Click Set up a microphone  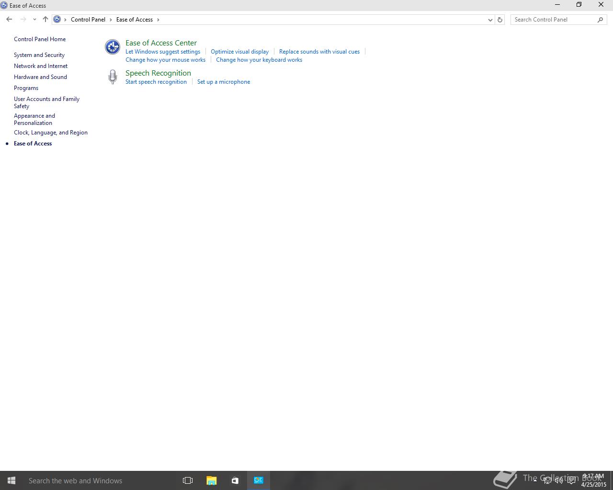(x=224, y=82)
